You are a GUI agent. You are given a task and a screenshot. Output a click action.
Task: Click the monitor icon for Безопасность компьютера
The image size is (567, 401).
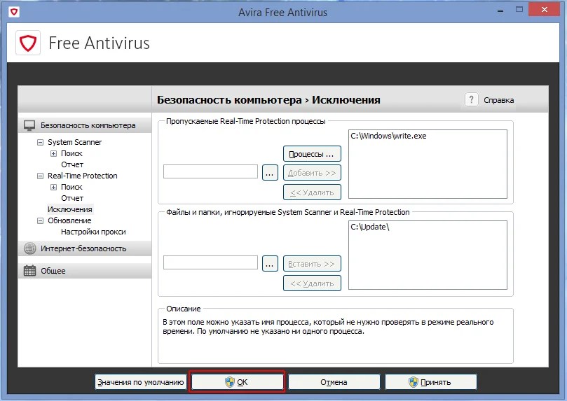tap(29, 126)
